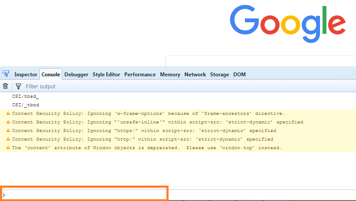
Task: Click warning icon beside unsafe-inline message
Action: pos(8,122)
